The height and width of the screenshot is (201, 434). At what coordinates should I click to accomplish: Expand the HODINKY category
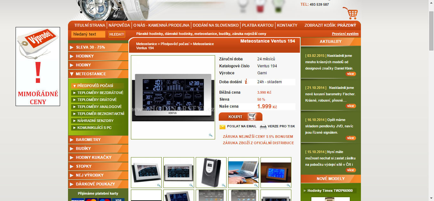pyautogui.click(x=98, y=56)
